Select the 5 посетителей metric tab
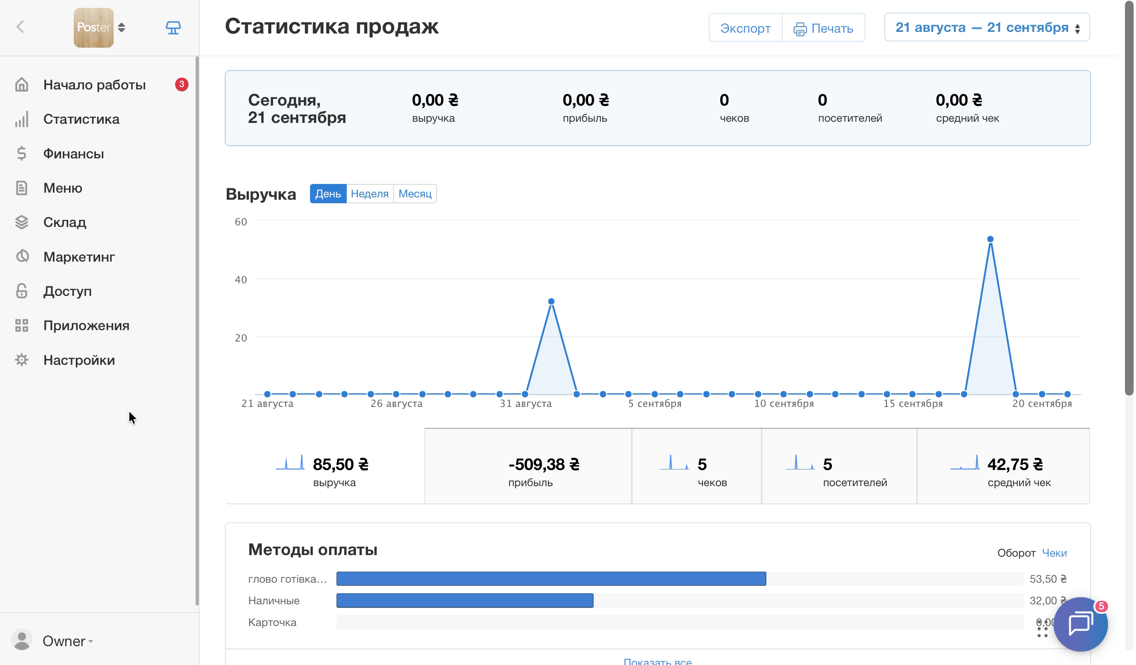Viewport: 1136px width, 665px height. [839, 466]
